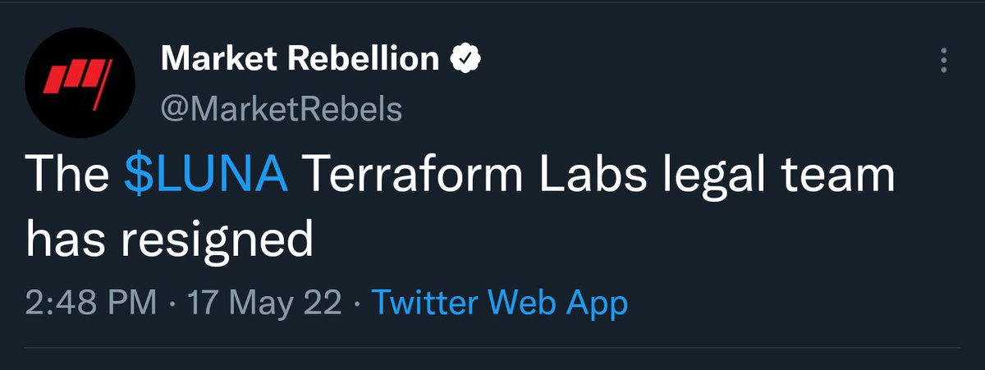985x370 pixels.
Task: Click the word "has" in the tweet
Action: click(x=66, y=241)
